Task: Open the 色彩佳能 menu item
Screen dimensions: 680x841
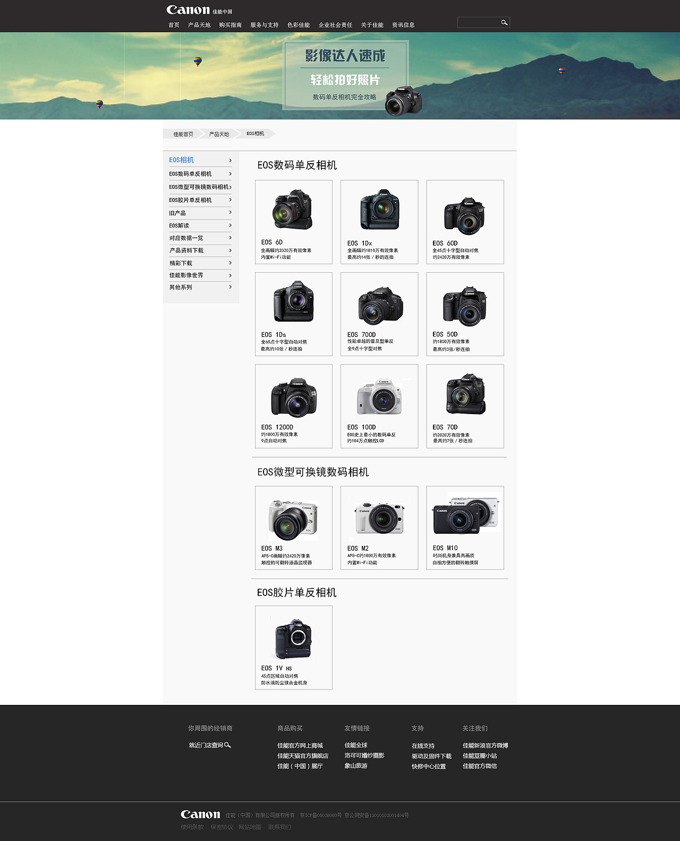Action: [299, 25]
